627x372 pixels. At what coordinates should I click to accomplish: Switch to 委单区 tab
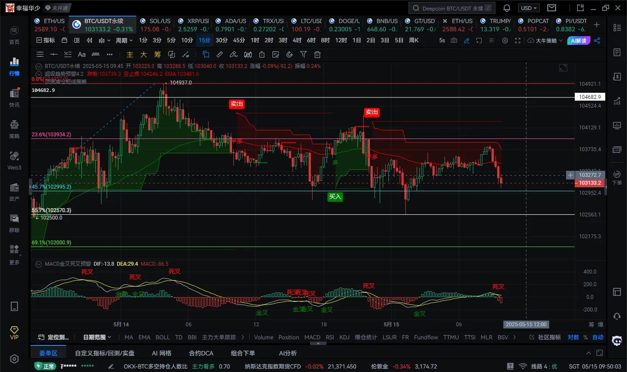tap(48, 353)
